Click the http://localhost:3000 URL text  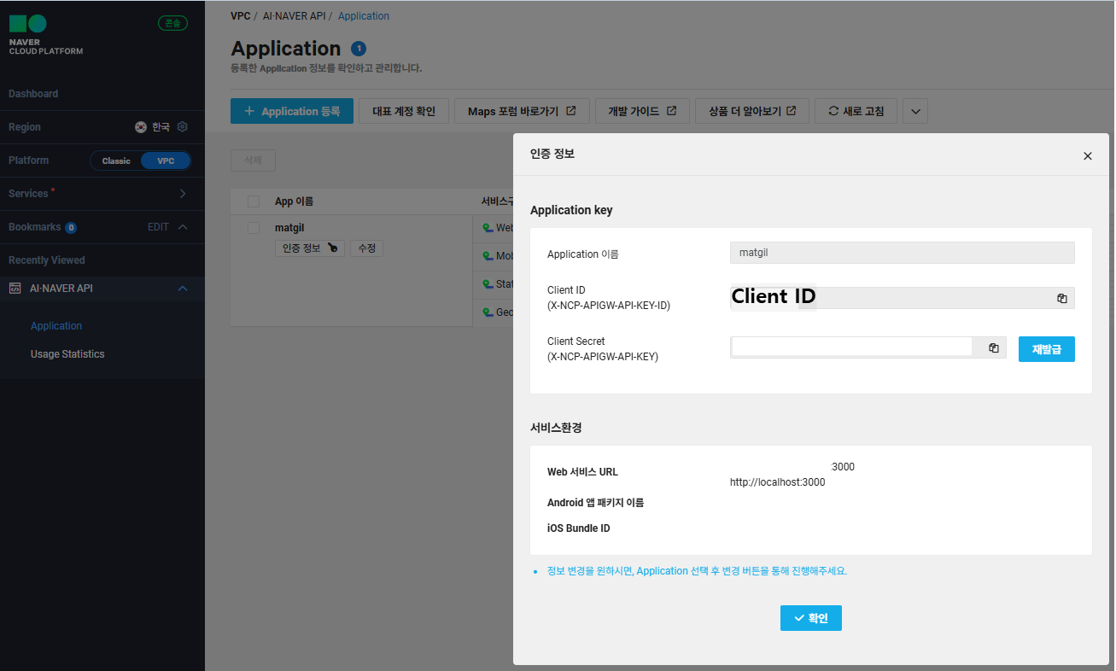[778, 482]
